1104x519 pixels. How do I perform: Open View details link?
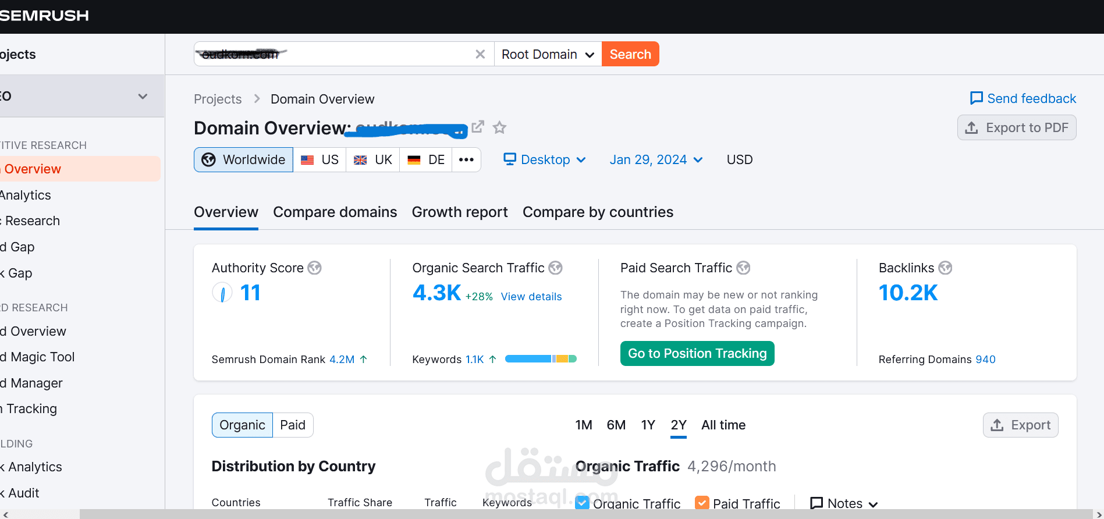point(531,297)
